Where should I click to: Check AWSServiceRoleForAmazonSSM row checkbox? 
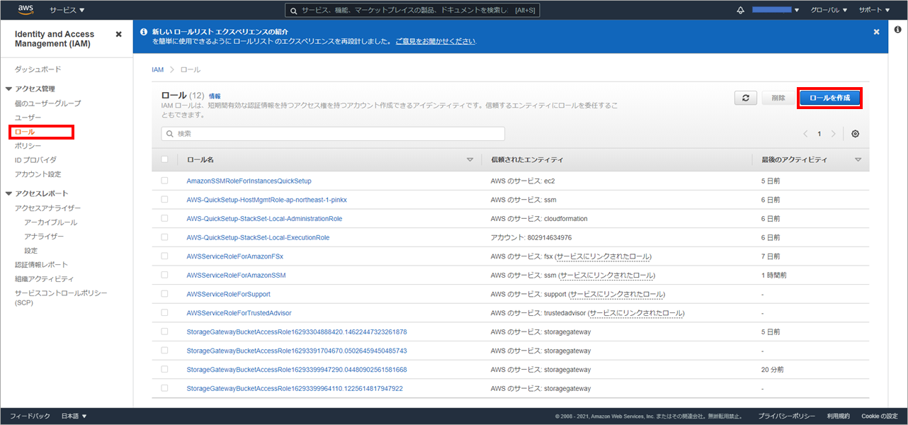pyautogui.click(x=164, y=275)
